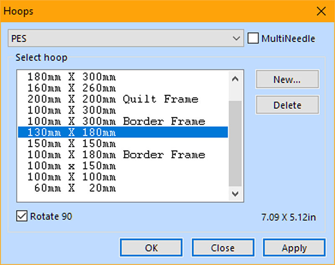Close the Hoops dialog with X
335x265 pixels.
click(x=321, y=11)
